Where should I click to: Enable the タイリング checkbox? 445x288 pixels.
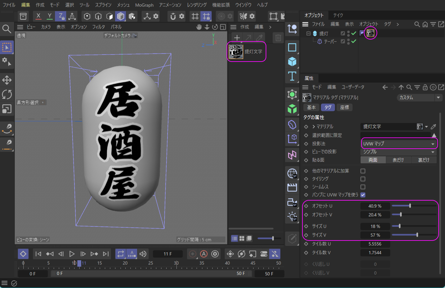[x=363, y=179]
